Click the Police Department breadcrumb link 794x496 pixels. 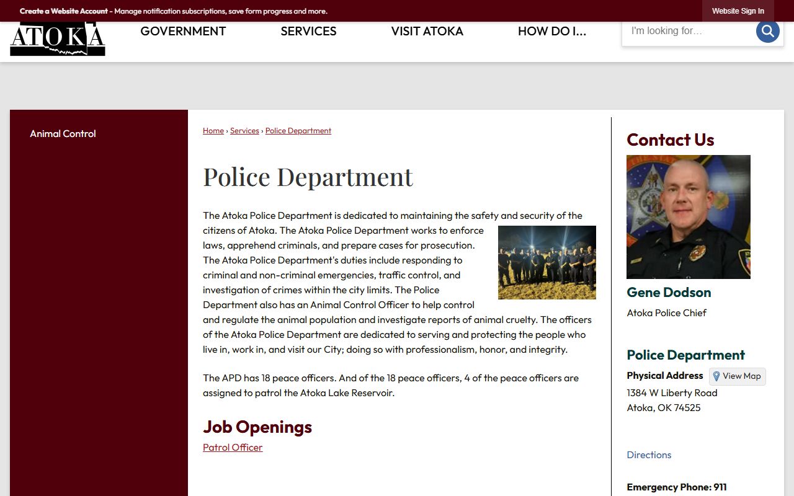pos(298,131)
